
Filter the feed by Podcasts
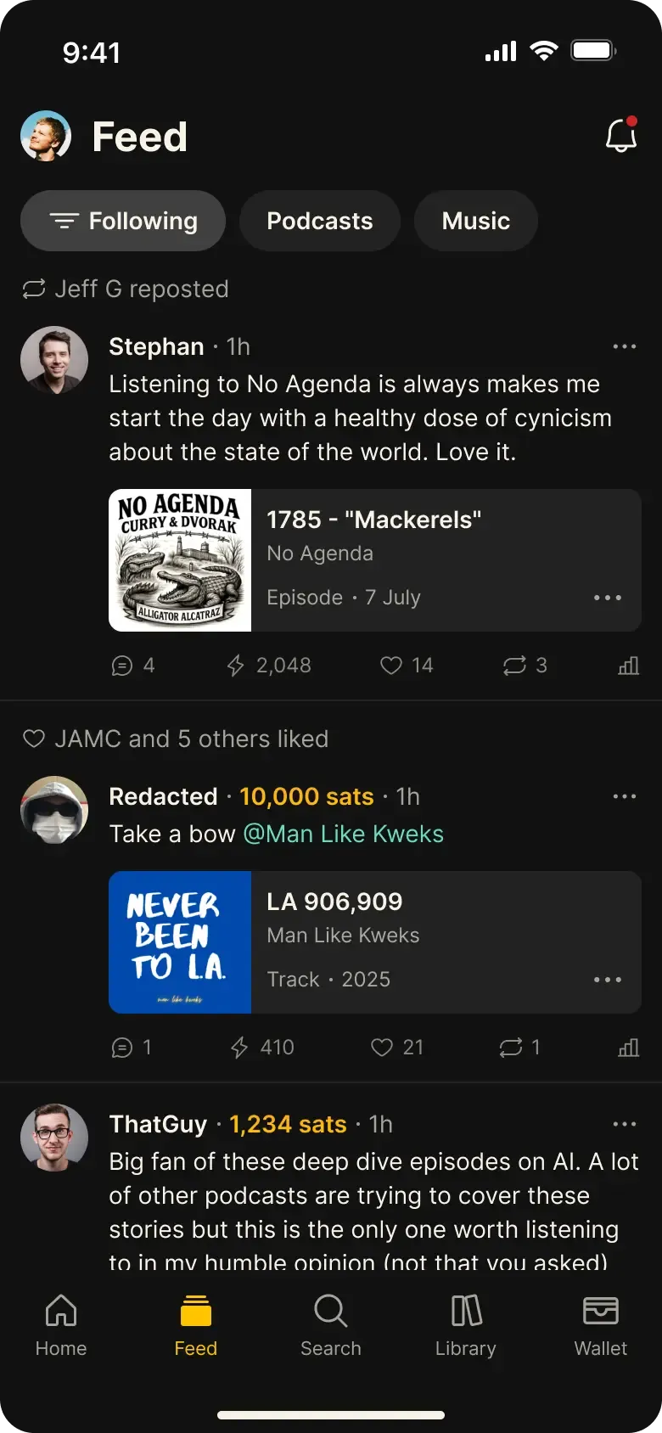(x=320, y=221)
